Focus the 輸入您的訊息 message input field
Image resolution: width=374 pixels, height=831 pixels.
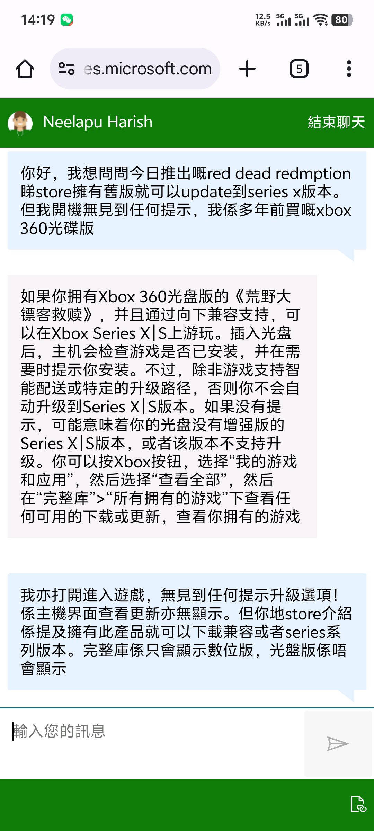(152, 743)
